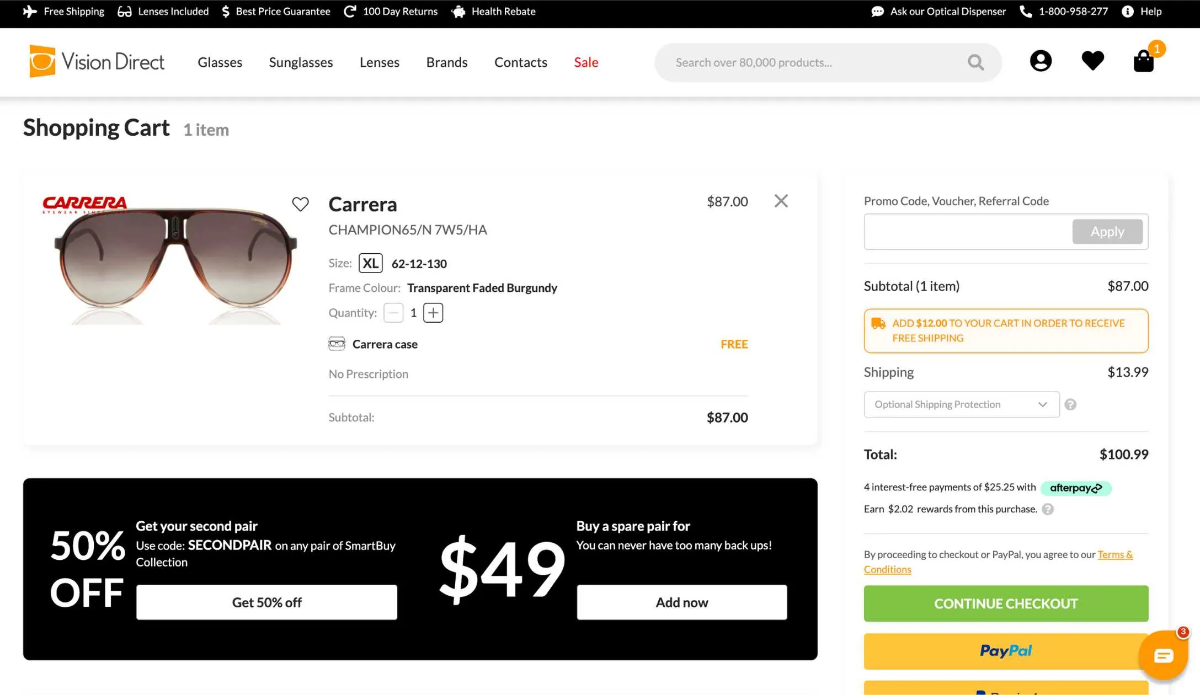Image resolution: width=1200 pixels, height=695 pixels.
Task: Open the live chat bubble widget
Action: (x=1163, y=655)
